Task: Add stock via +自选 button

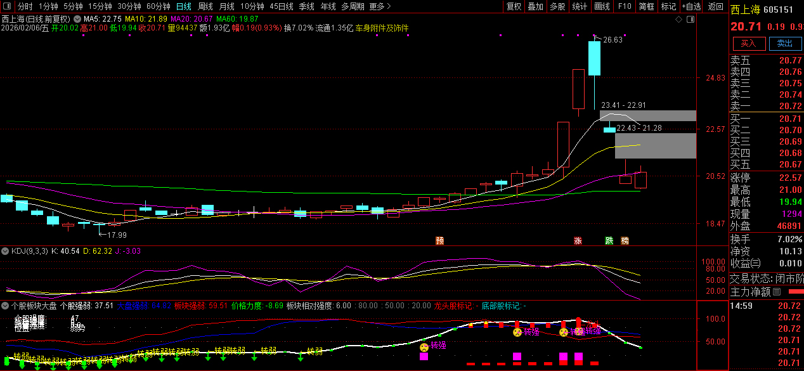Action: coord(692,6)
